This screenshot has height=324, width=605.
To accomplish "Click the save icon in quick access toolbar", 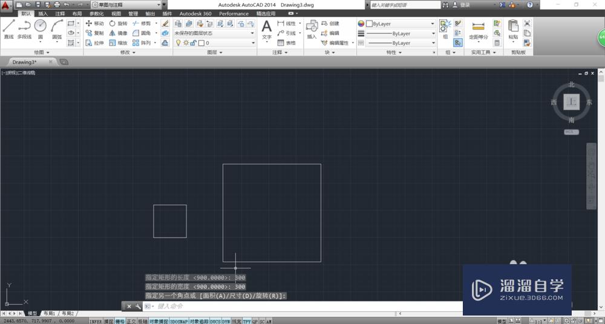I will pyautogui.click(x=38, y=5).
